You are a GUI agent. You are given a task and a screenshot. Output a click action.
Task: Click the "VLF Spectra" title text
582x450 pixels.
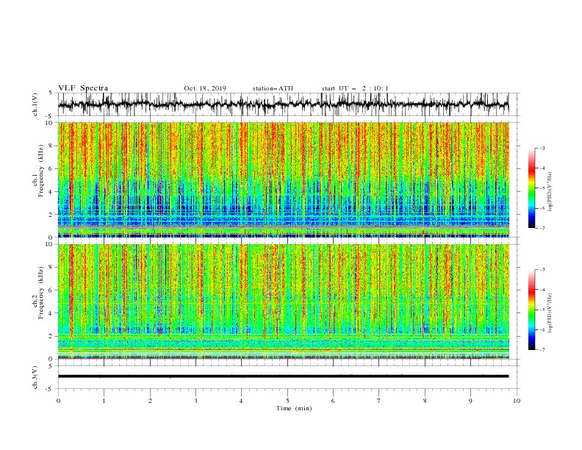coord(83,88)
